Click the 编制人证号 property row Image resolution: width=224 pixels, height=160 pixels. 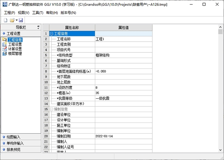click(72, 147)
